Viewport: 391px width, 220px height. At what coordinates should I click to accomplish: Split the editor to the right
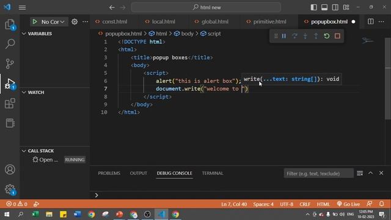coord(371,22)
